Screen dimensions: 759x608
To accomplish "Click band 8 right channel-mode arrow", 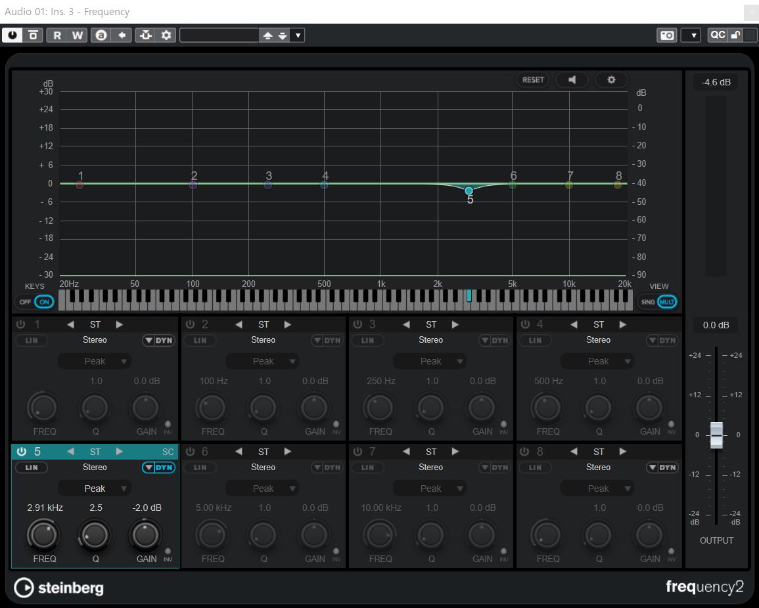I will pos(623,451).
